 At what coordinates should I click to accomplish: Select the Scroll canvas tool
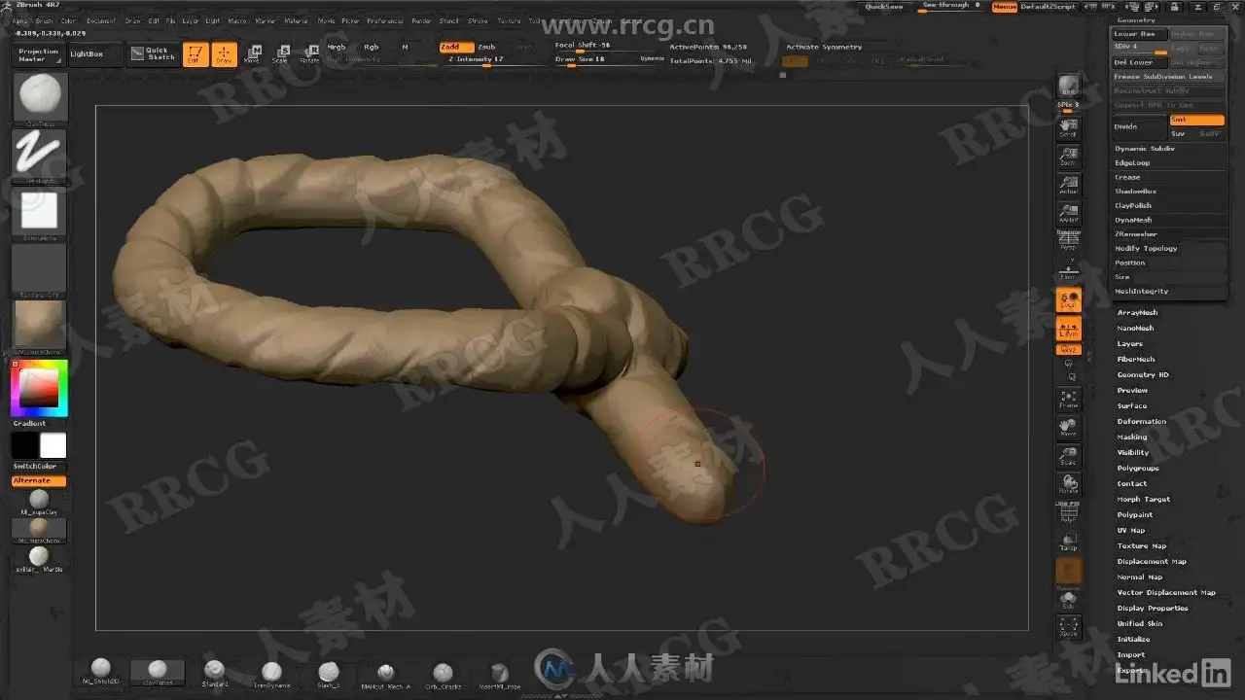pos(1069,126)
